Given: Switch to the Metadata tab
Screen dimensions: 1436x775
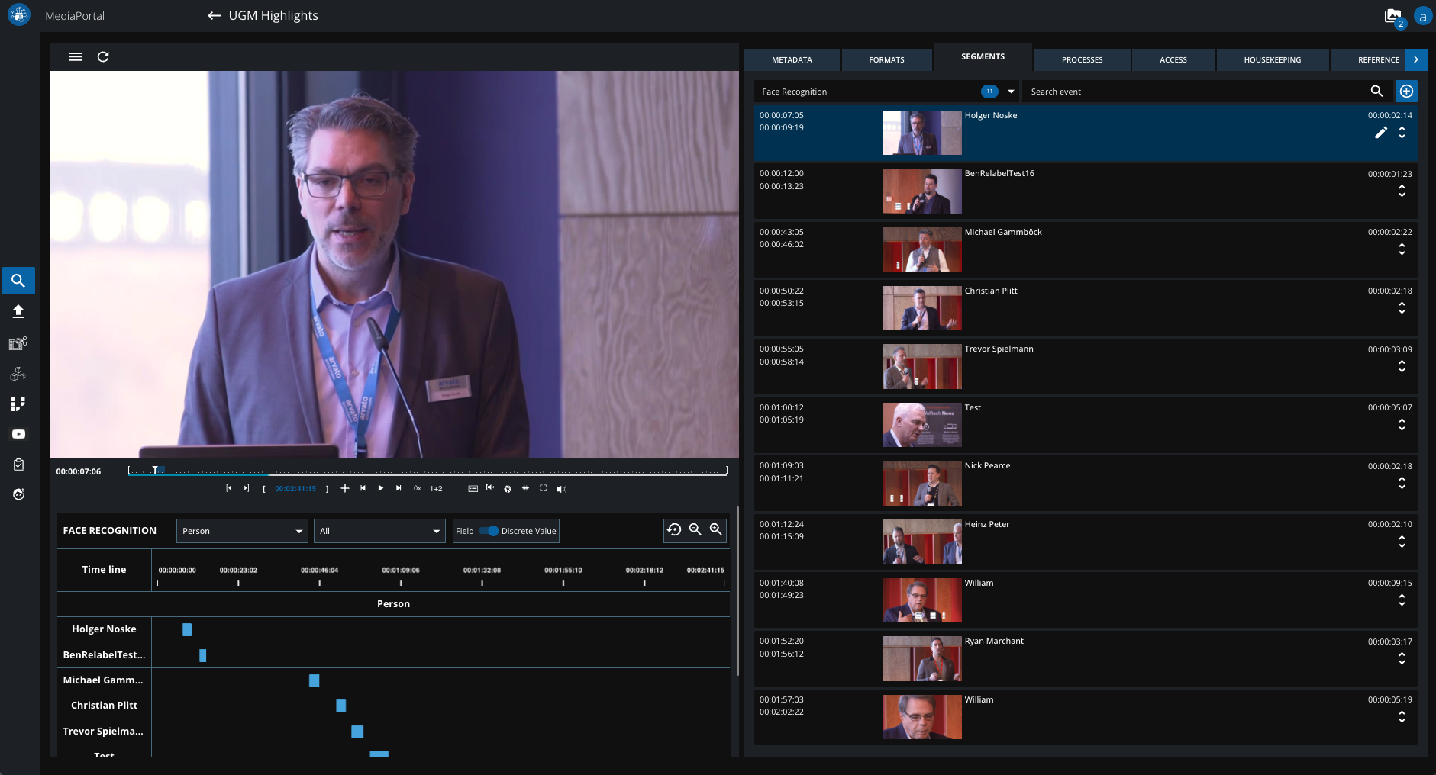Looking at the screenshot, I should coord(792,59).
